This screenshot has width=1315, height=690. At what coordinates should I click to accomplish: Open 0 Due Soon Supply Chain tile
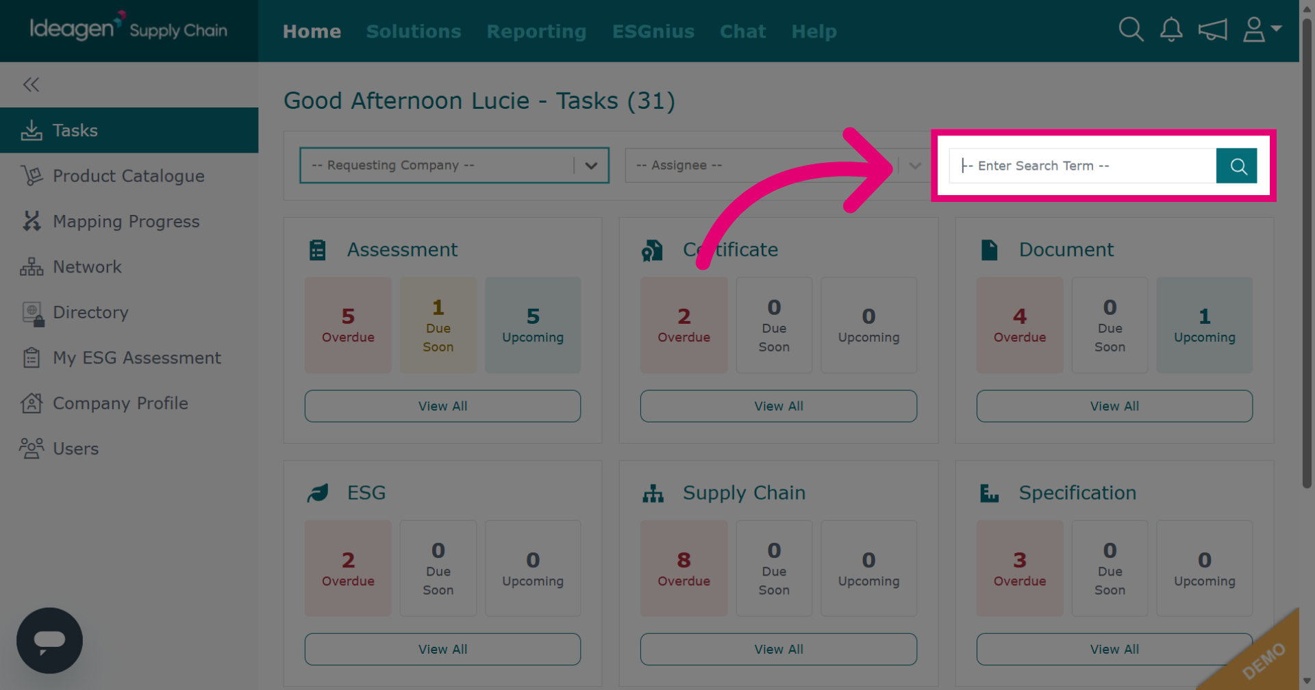point(774,568)
